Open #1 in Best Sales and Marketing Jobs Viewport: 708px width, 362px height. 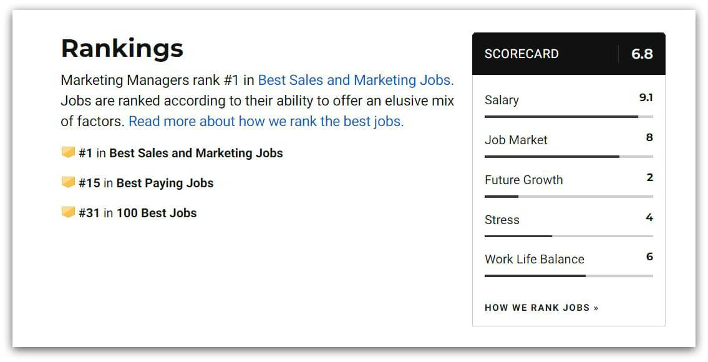pos(181,152)
